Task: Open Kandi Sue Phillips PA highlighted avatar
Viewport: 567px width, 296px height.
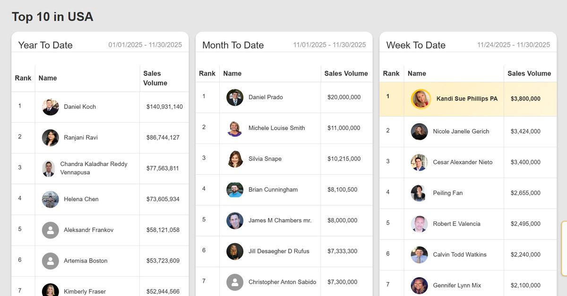Action: tap(421, 99)
